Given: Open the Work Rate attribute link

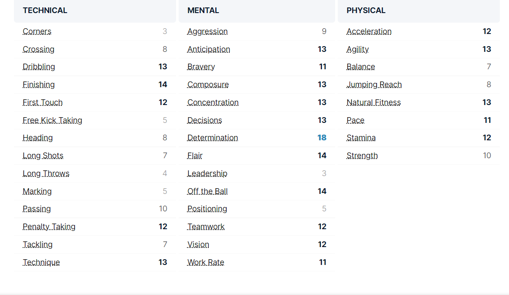Looking at the screenshot, I should 206,262.
